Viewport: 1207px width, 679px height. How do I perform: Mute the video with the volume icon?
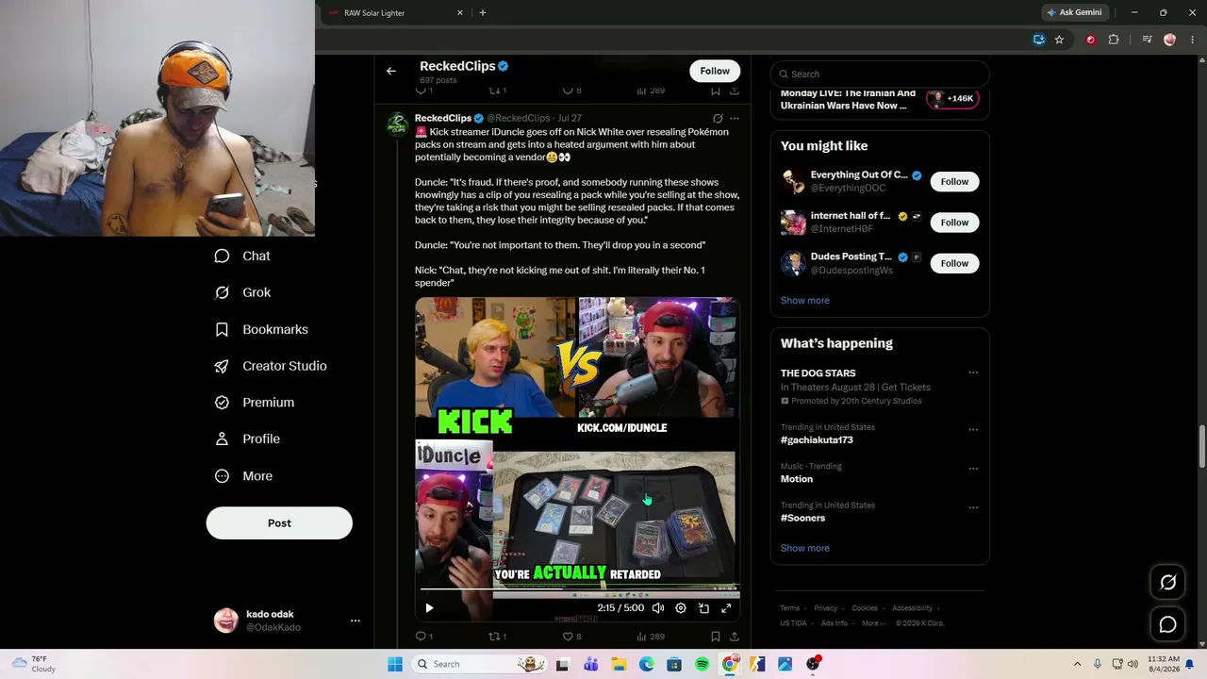pyautogui.click(x=658, y=608)
